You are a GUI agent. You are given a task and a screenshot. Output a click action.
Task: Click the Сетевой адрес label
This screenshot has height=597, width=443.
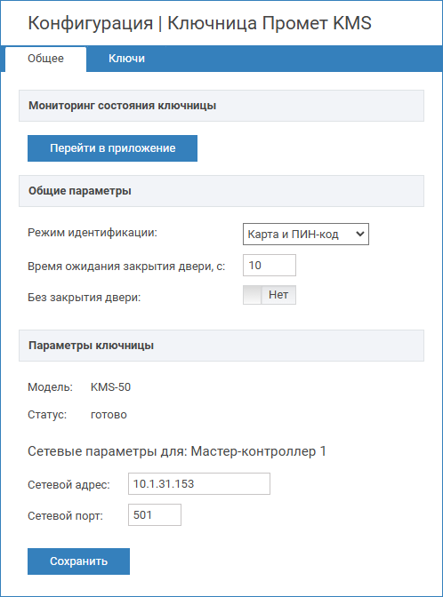point(68,485)
